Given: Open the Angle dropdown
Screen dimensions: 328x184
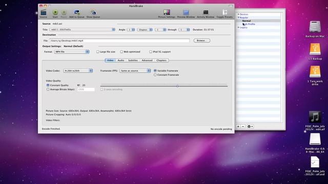Looking at the screenshot, I should [131, 30].
